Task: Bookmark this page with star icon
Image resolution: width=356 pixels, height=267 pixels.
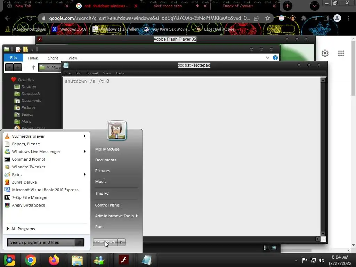Action: [268, 18]
